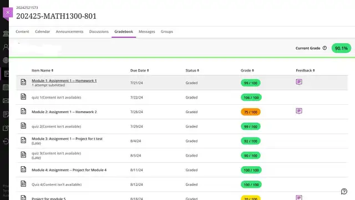Viewport: 355px width, 200px height.
Task: Switch to the Announcements tab
Action: pyautogui.click(x=69, y=32)
